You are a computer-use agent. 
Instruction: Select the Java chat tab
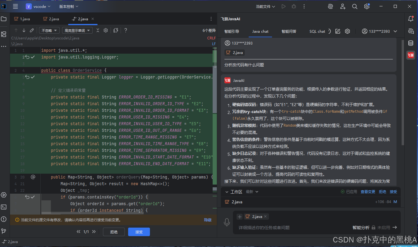tap(260, 31)
